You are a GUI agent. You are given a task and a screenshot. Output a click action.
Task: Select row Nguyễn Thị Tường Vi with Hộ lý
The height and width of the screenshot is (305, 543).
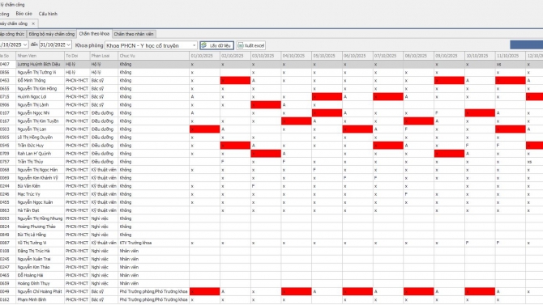pos(271,72)
